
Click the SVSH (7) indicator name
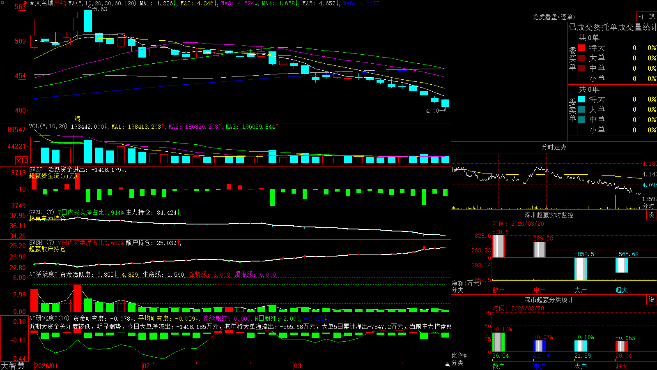(41, 243)
